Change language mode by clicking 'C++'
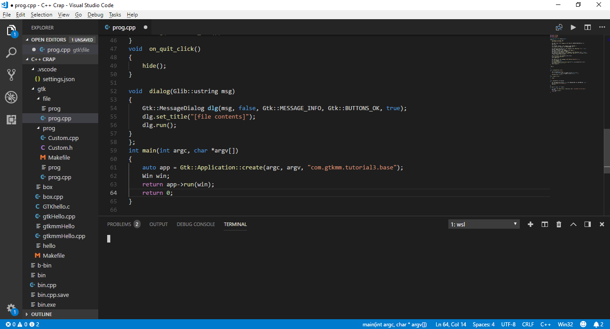The image size is (610, 329). 545,324
